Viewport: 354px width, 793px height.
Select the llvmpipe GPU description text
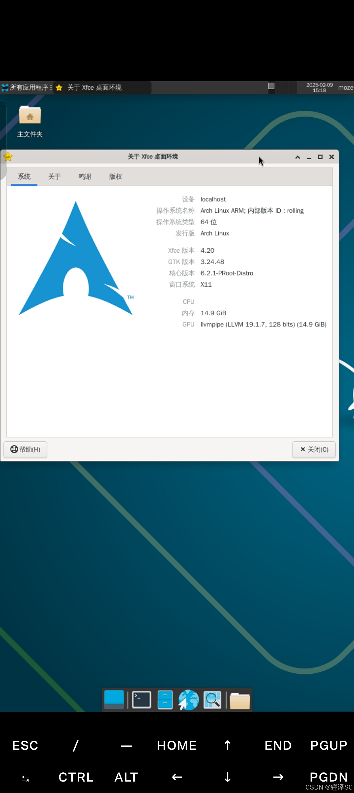coord(263,324)
